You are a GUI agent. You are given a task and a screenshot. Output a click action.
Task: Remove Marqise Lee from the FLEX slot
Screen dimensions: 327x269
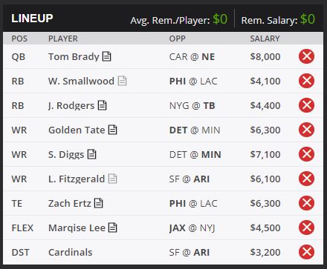[306, 228]
